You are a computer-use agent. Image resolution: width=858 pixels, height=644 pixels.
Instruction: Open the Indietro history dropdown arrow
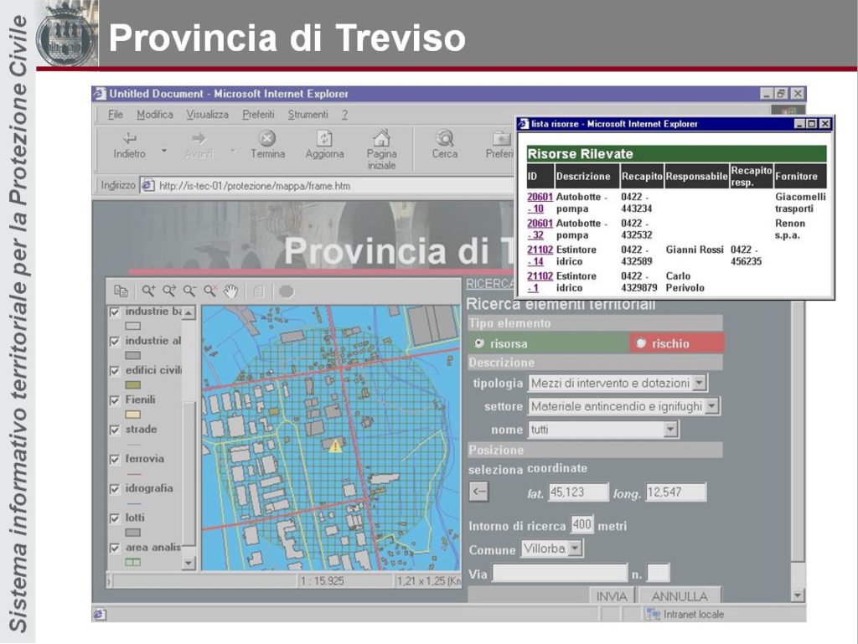tap(164, 151)
